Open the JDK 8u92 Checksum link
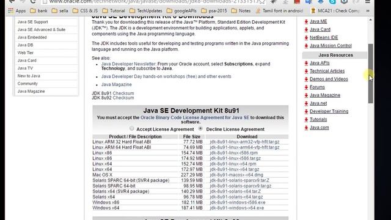Viewport: 391px width, 220px height. (123, 98)
